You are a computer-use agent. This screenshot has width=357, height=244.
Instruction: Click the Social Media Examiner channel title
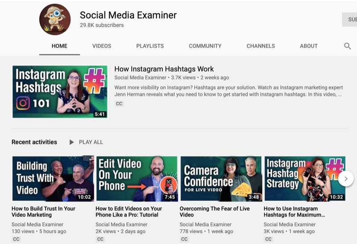128,15
